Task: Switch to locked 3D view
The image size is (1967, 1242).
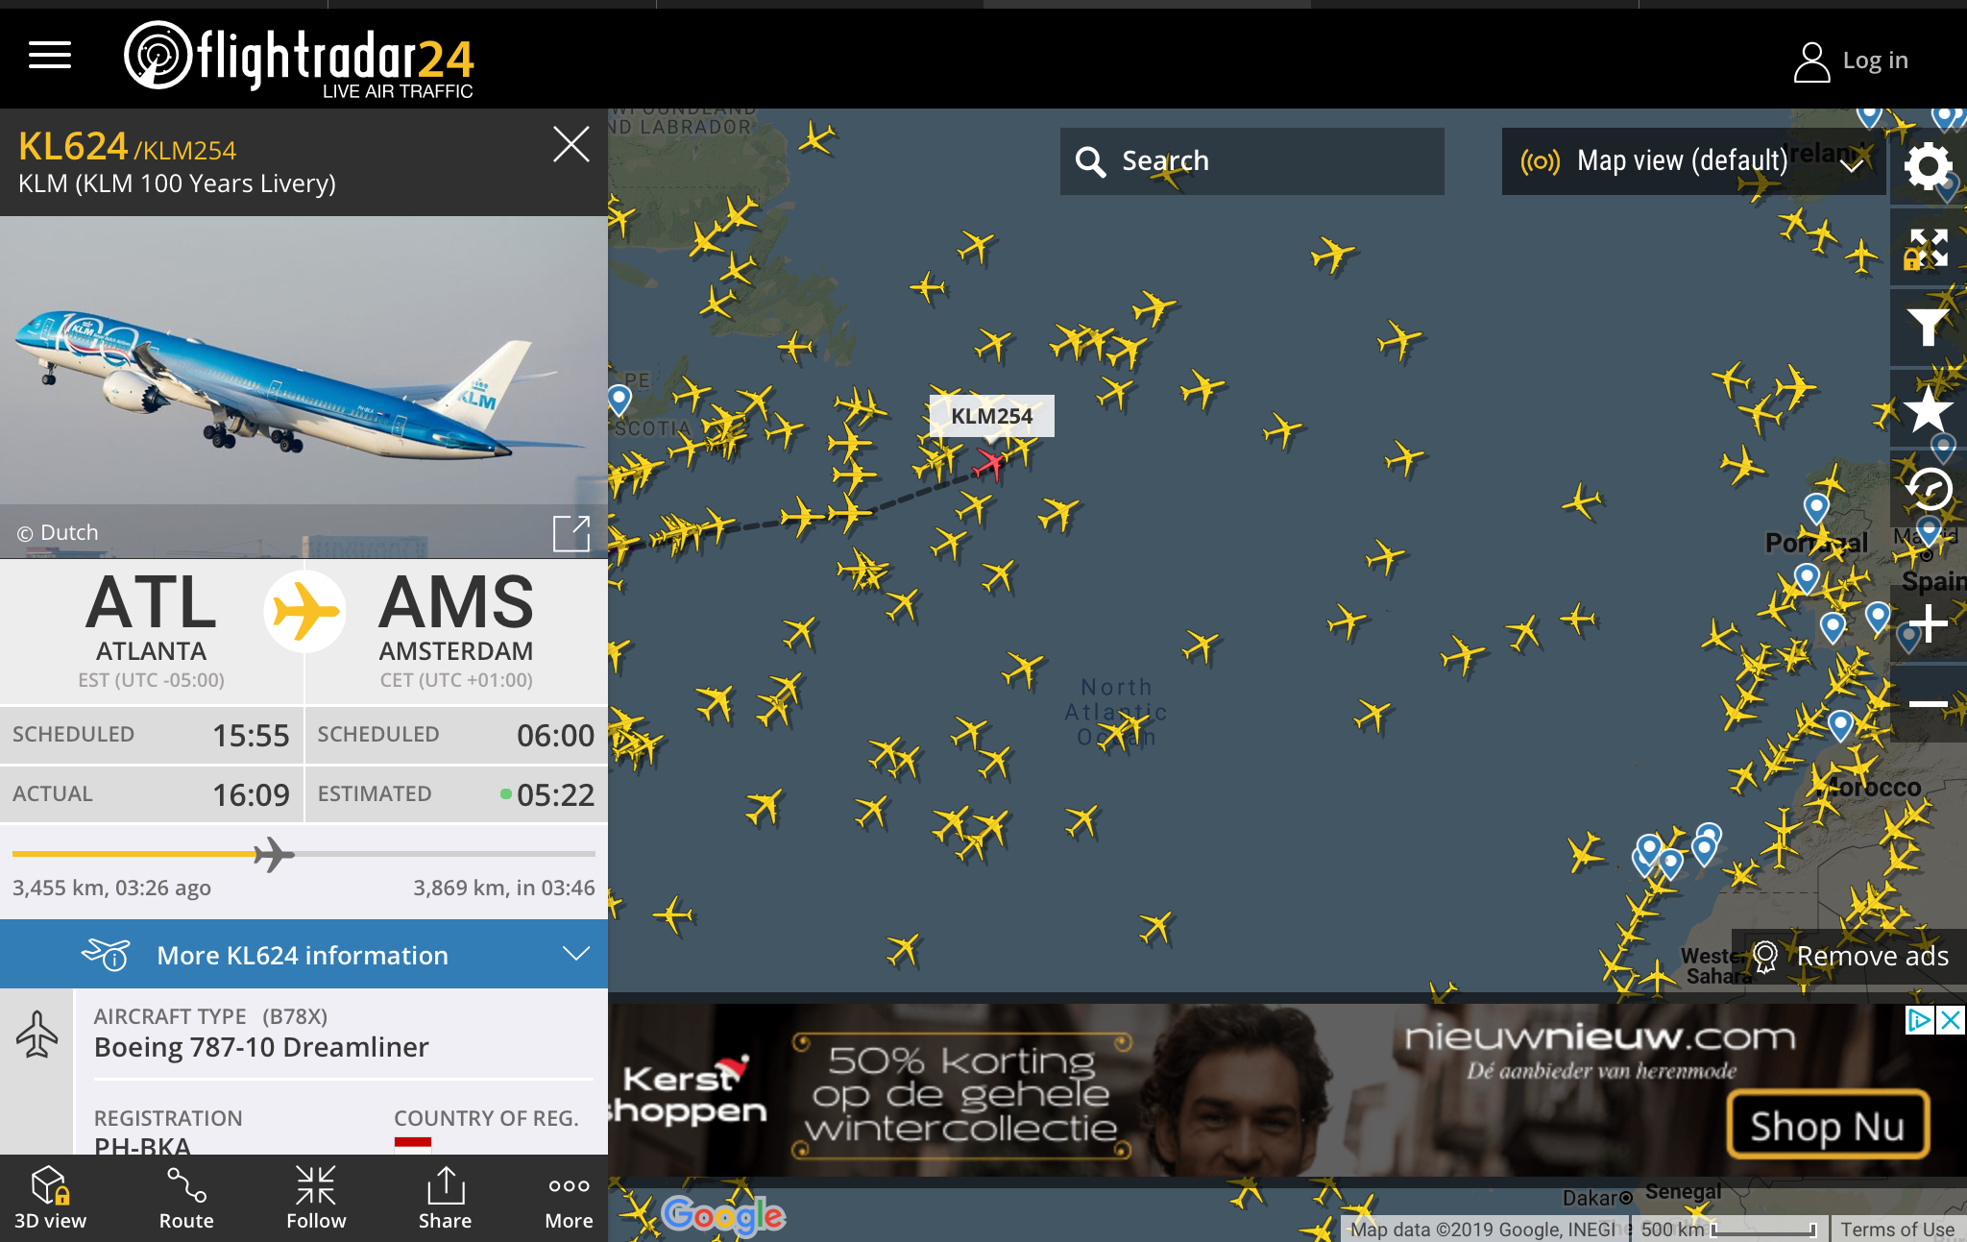Action: [x=50, y=1198]
